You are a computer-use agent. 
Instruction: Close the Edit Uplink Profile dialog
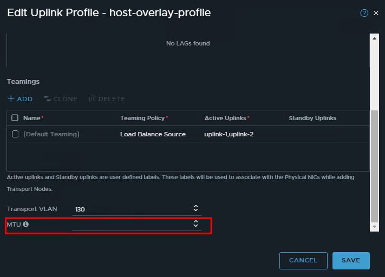click(x=376, y=13)
